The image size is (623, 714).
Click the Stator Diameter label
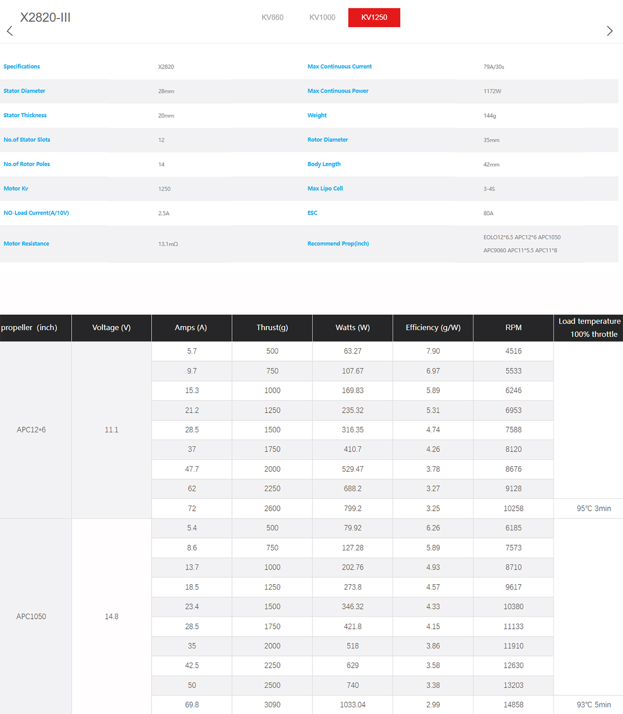click(x=24, y=91)
